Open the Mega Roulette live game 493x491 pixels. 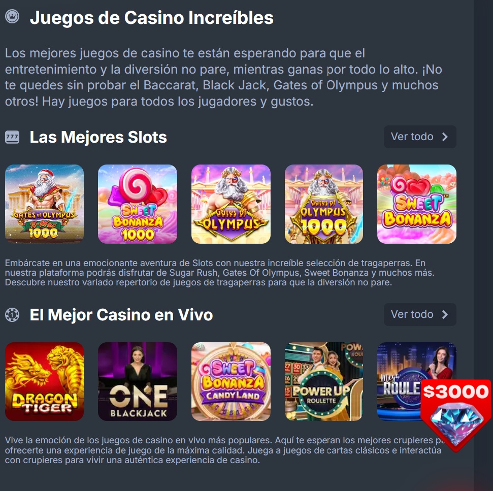[x=399, y=381]
